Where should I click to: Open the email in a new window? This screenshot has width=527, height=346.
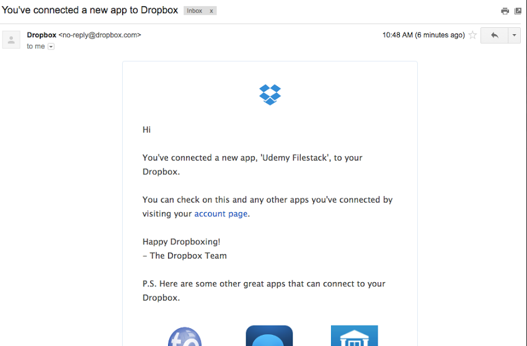coord(518,11)
